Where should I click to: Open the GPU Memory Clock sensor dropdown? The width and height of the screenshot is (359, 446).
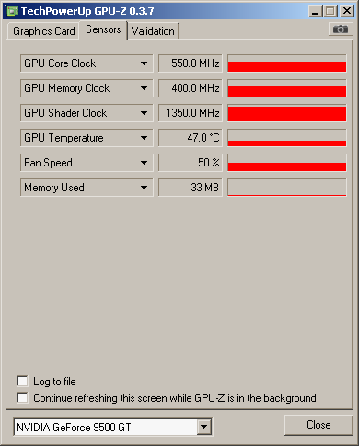point(144,88)
